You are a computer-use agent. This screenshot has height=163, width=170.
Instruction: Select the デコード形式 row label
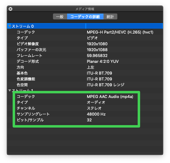click(28, 61)
